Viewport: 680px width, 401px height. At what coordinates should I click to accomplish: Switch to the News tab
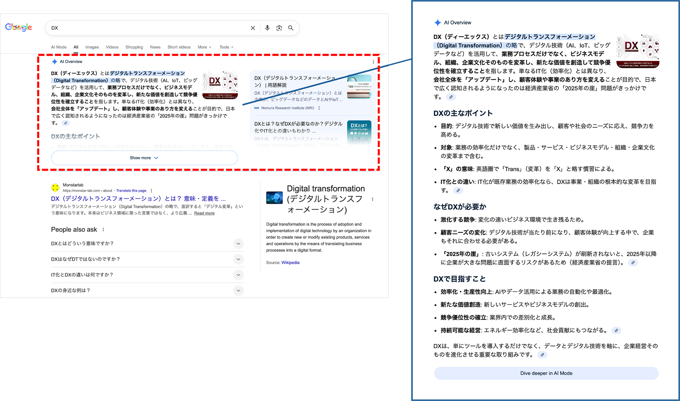click(x=155, y=47)
